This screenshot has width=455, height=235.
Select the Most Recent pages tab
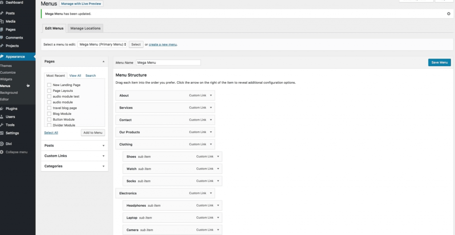click(x=56, y=75)
